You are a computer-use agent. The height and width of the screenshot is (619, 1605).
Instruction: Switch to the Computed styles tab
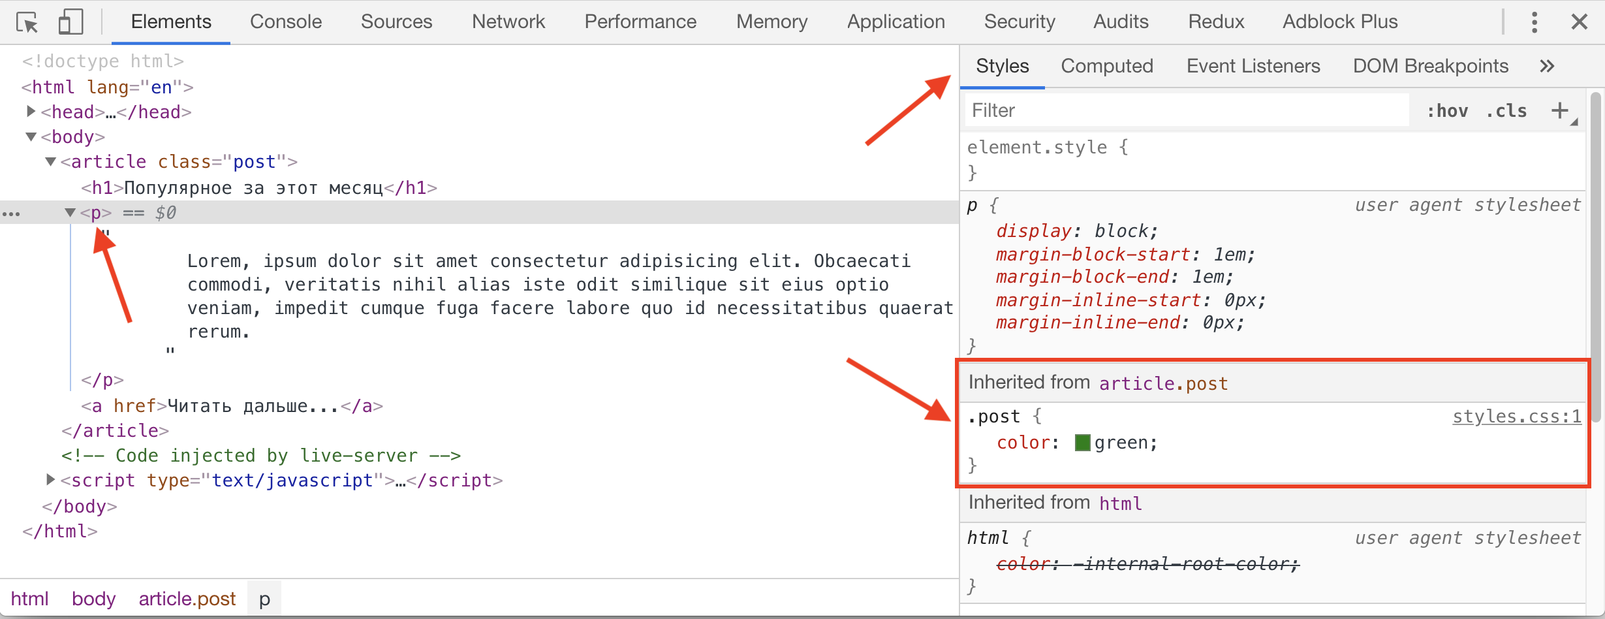(x=1107, y=66)
